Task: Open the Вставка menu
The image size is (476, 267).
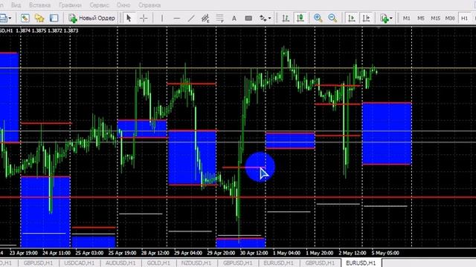Action: (39, 5)
